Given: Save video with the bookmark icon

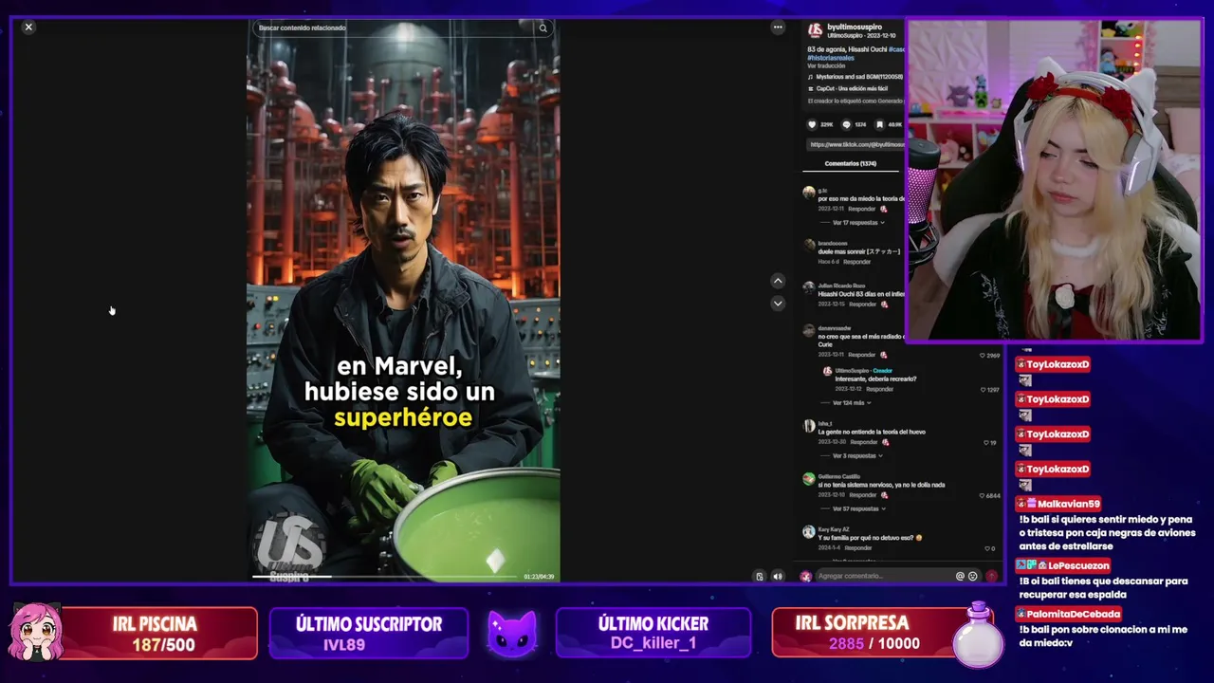Looking at the screenshot, I should (881, 124).
